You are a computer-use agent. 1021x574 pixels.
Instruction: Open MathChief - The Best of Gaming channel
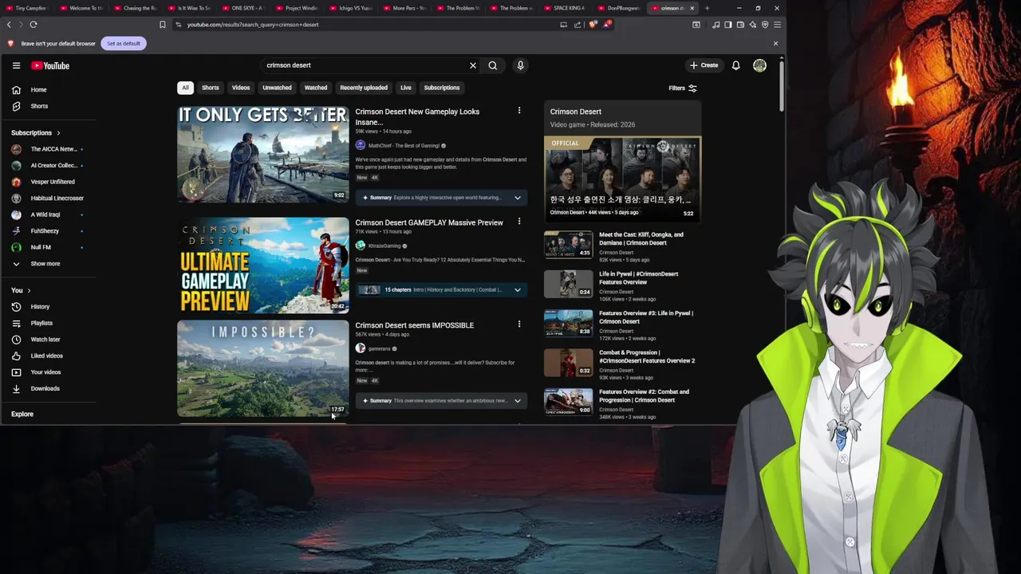[x=404, y=145]
